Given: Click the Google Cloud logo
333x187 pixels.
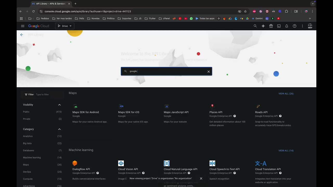Looking at the screenshot, I should [x=39, y=26].
